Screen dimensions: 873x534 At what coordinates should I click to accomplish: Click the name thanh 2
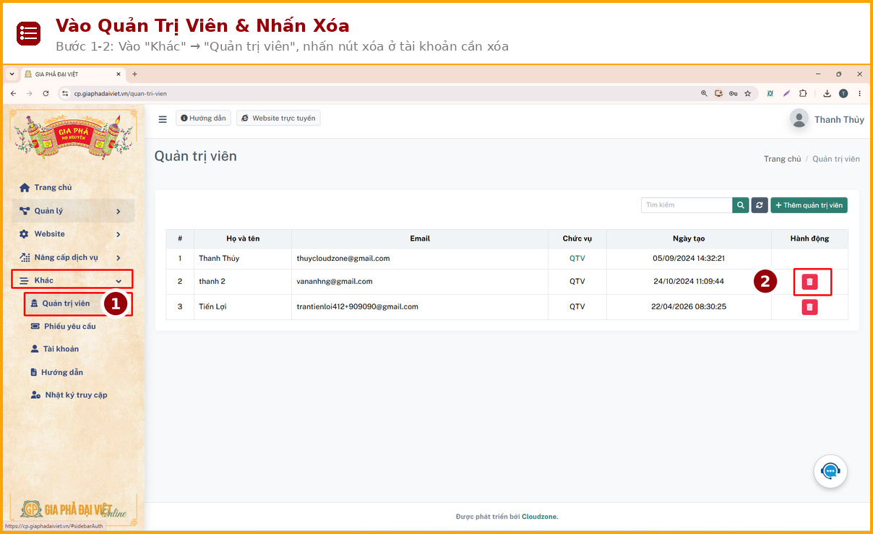212,282
